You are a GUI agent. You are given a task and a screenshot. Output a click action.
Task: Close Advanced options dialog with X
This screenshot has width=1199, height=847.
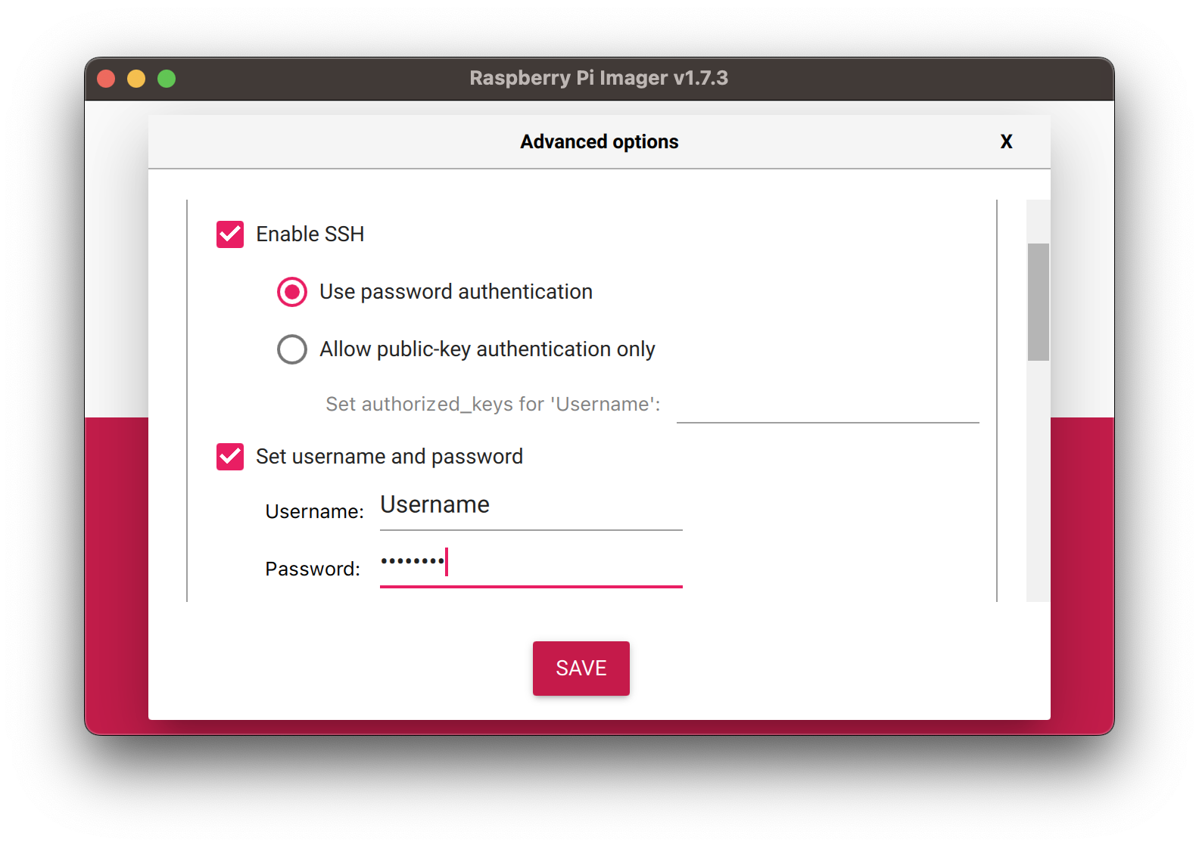tap(1006, 141)
